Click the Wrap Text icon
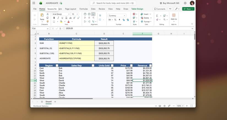 tap(100, 16)
